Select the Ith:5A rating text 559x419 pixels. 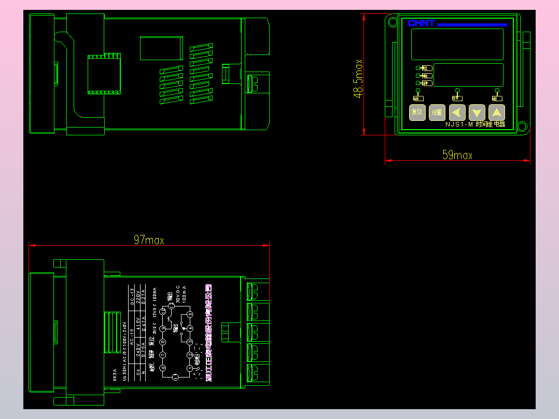[x=115, y=375]
